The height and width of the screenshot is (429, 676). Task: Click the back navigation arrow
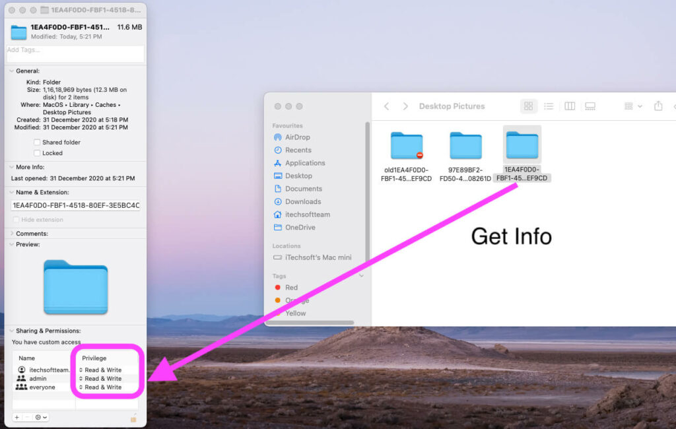[388, 106]
